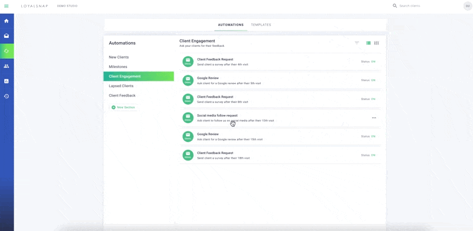Open Social media follow request title
This screenshot has width=473, height=231.
coord(217,115)
